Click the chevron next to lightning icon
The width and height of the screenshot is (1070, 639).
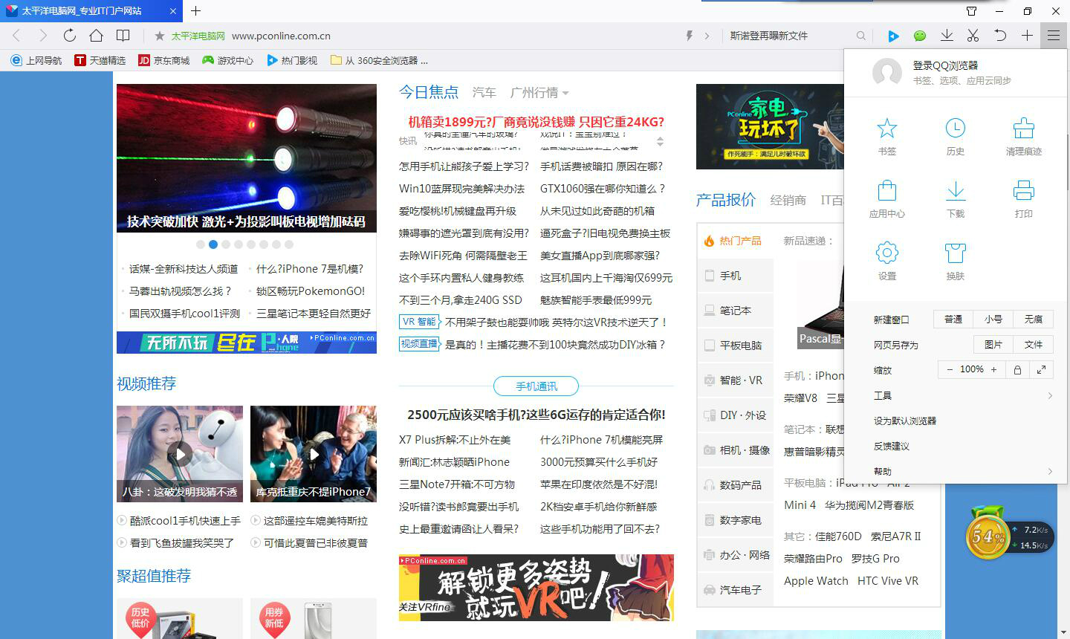pos(707,36)
